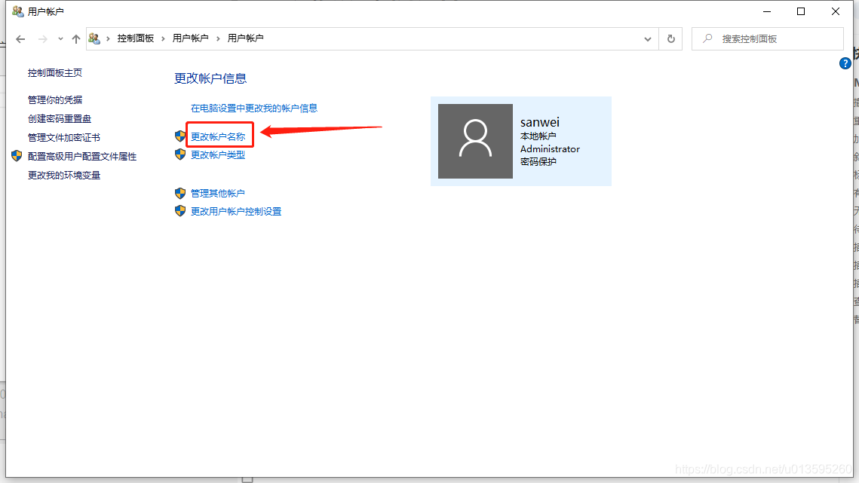
Task: Open Help with the blue question icon
Action: click(x=845, y=63)
